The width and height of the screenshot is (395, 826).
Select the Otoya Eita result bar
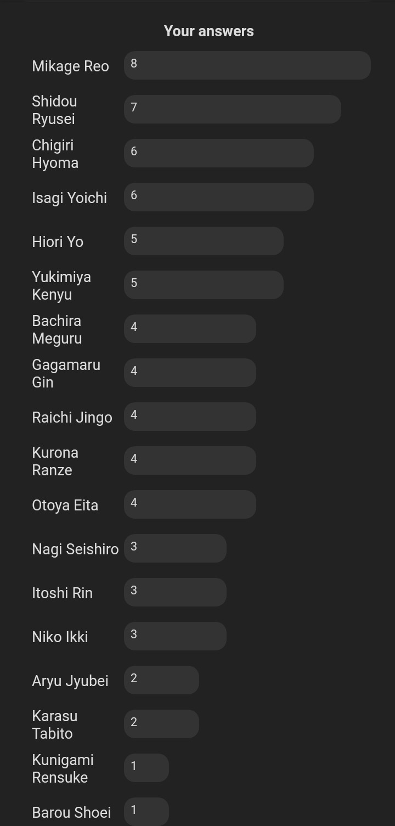pyautogui.click(x=190, y=504)
